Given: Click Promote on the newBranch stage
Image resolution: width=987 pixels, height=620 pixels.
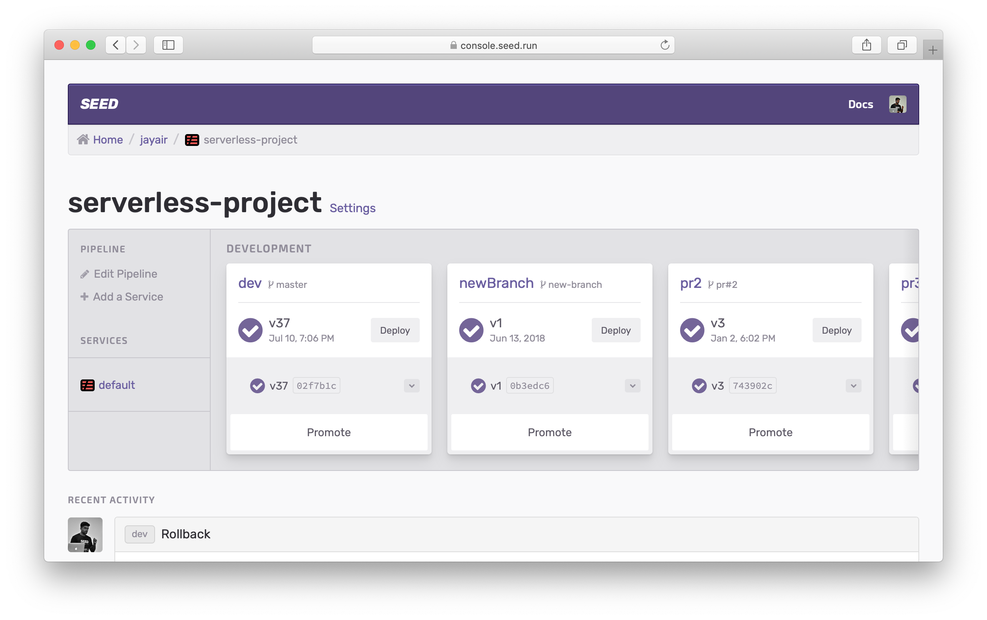Looking at the screenshot, I should tap(549, 432).
